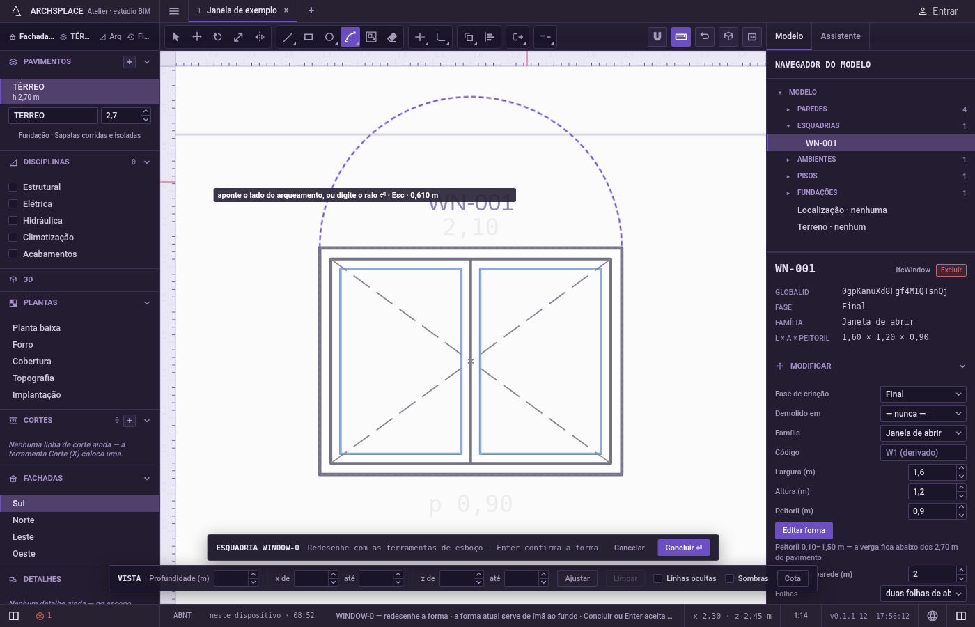975x627 pixels.
Task: Click the undo arrow icon
Action: pyautogui.click(x=705, y=37)
